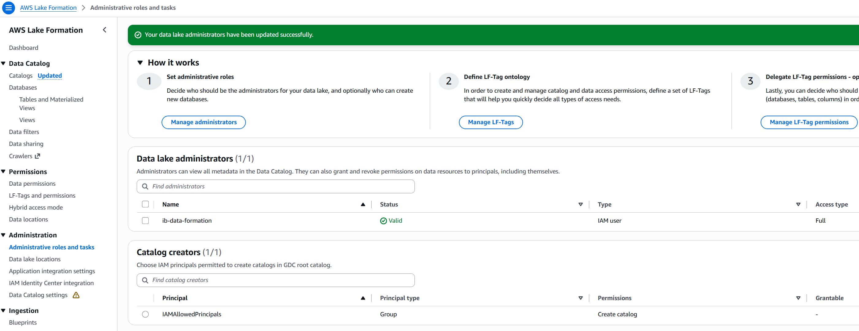Open Data Catalog settings page
Viewport: 859px width, 331px height.
coord(38,296)
